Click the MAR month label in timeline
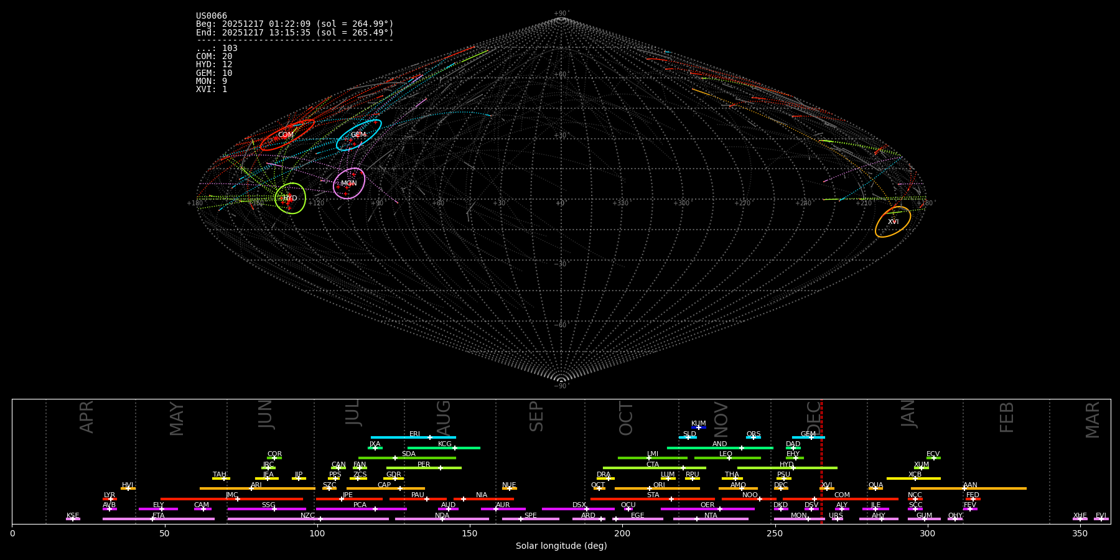 (1093, 420)
